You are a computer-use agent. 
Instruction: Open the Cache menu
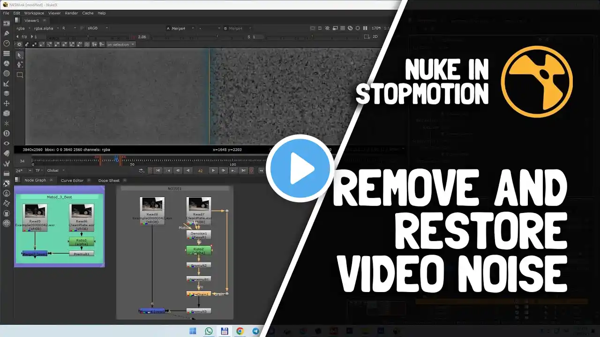click(88, 13)
